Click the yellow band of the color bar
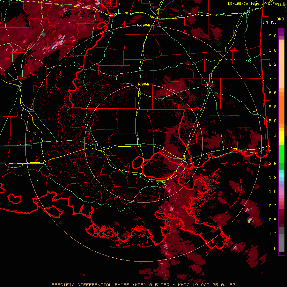Viewport: 287px width, 287px height. (x=282, y=136)
